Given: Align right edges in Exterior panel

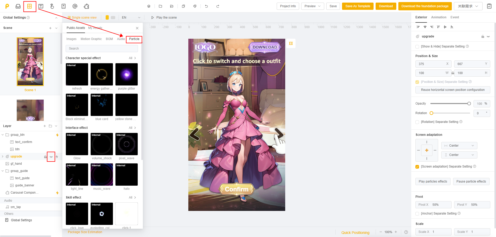Looking at the screenshot, I should click(432, 27).
